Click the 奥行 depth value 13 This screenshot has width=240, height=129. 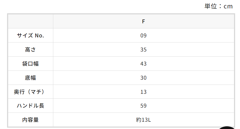click(x=144, y=92)
